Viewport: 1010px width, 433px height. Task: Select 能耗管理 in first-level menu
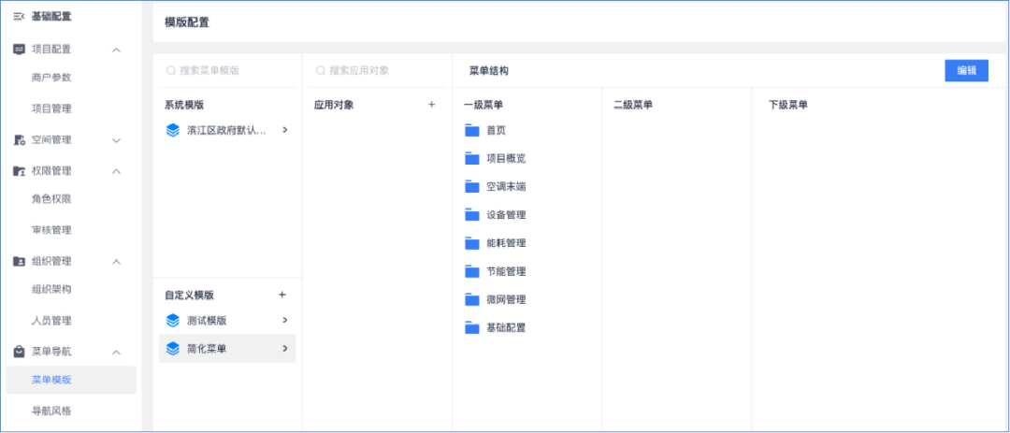tap(506, 243)
